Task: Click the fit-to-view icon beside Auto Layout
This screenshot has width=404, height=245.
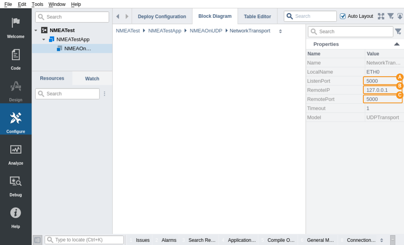Action: tap(381, 16)
